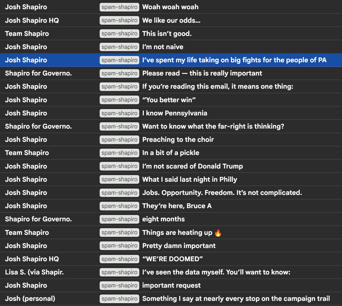Click sender Team Shapiro on "This isn't good." row
The image size is (342, 306).
pos(27,34)
